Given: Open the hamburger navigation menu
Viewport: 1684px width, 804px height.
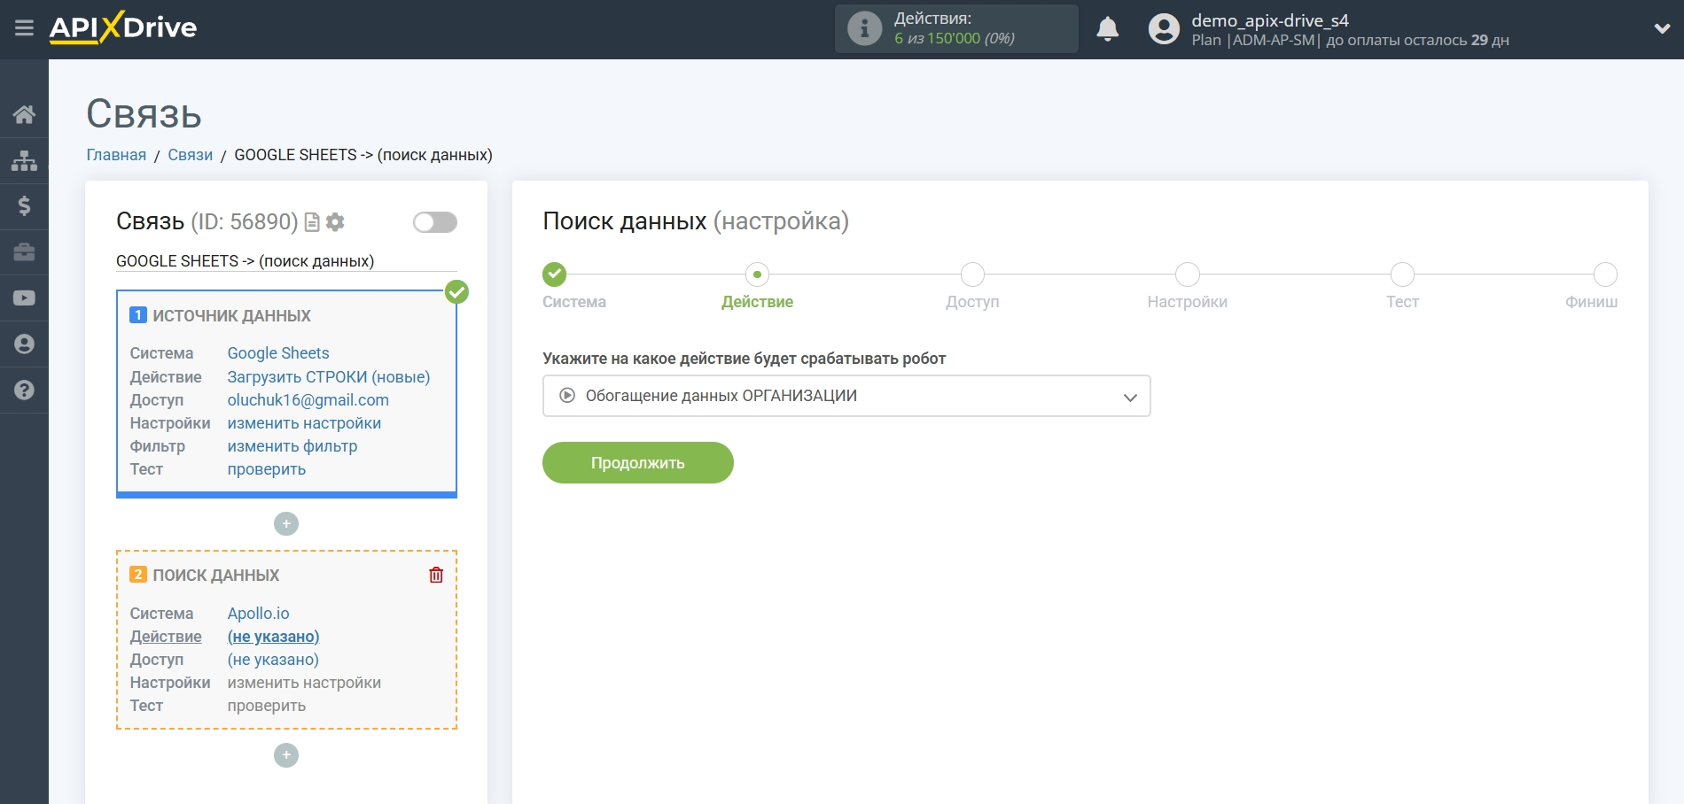Looking at the screenshot, I should tap(24, 27).
